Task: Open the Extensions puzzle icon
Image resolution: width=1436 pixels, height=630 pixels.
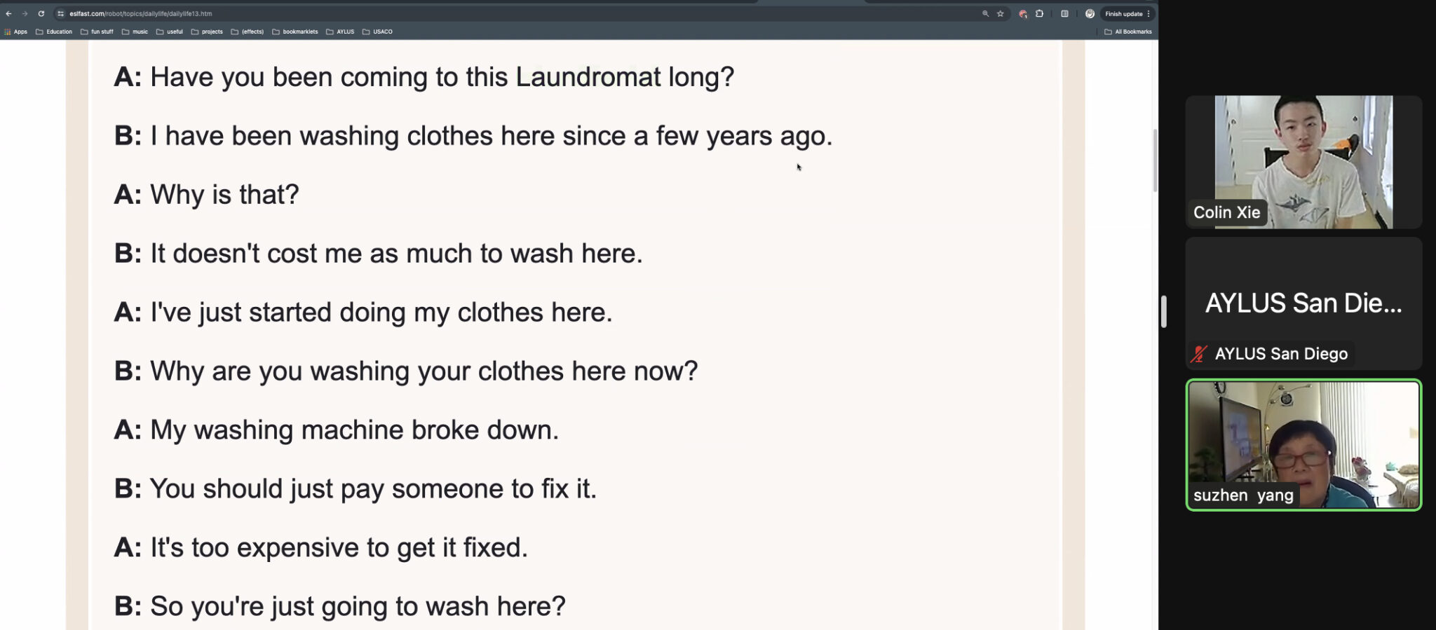Action: click(x=1039, y=13)
